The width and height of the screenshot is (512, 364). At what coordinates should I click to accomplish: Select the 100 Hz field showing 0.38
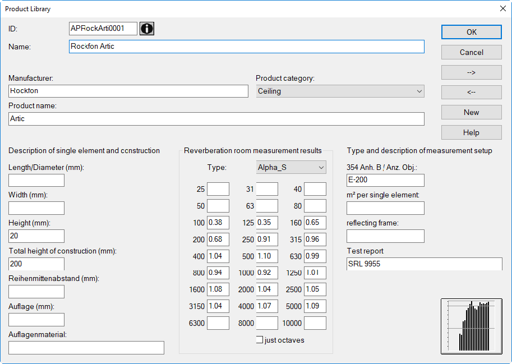click(218, 223)
